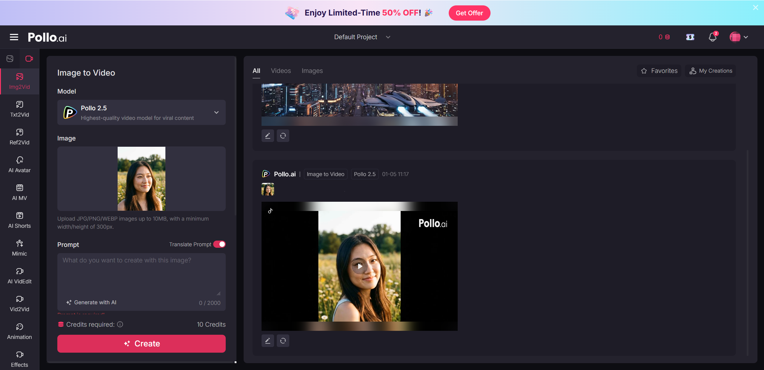764x370 pixels.
Task: Regenerate the portrait video result
Action: (283, 341)
